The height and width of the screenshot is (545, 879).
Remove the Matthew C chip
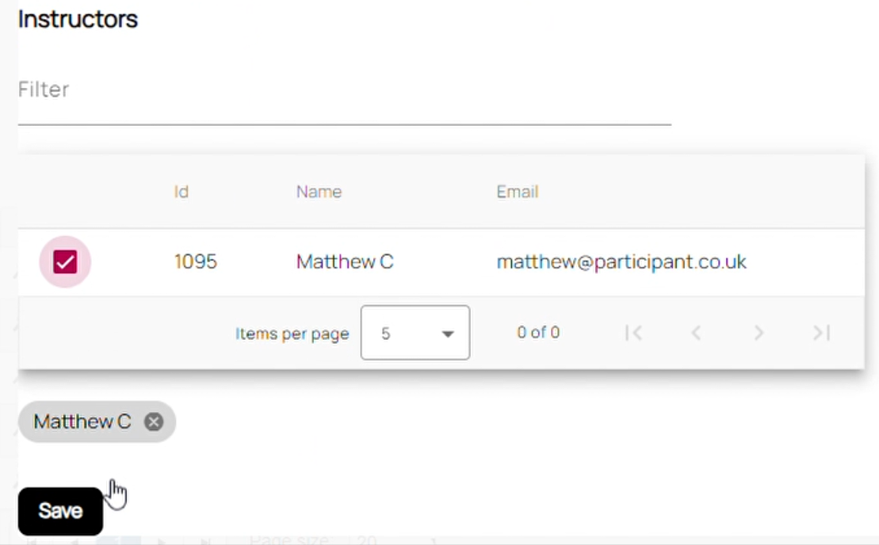(x=154, y=422)
